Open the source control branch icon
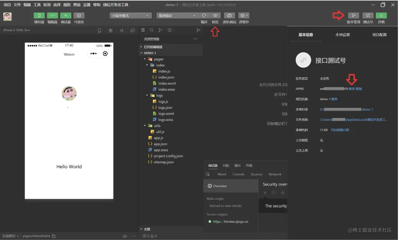The width and height of the screenshot is (399, 240). [x=161, y=30]
